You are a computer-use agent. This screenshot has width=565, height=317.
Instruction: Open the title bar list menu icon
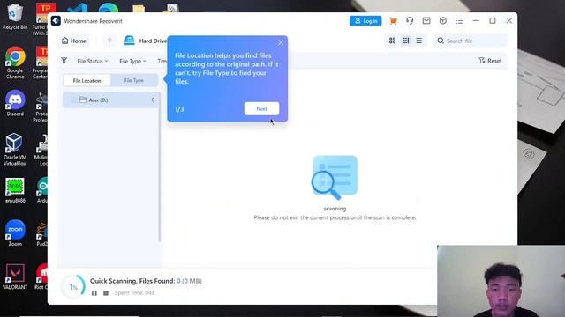[x=459, y=21]
